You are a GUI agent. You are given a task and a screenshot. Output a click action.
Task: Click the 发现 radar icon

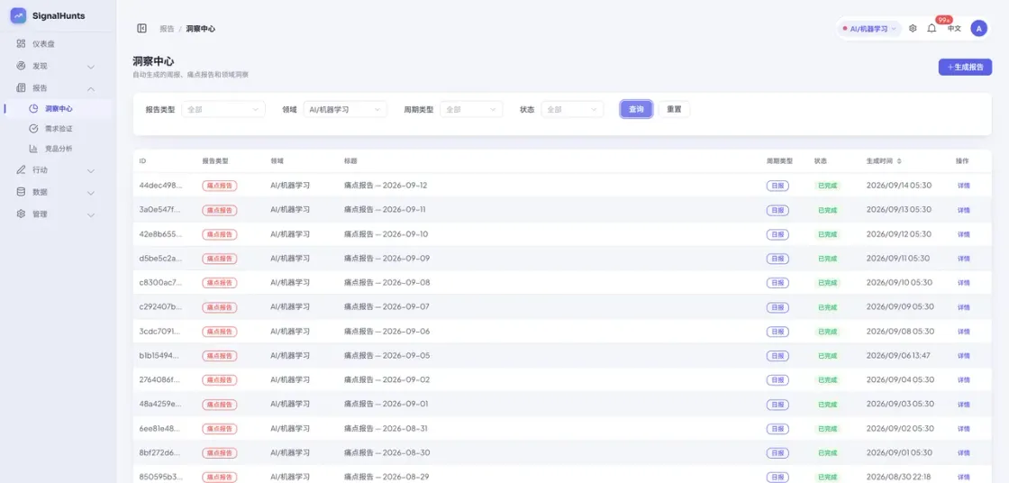pos(22,66)
